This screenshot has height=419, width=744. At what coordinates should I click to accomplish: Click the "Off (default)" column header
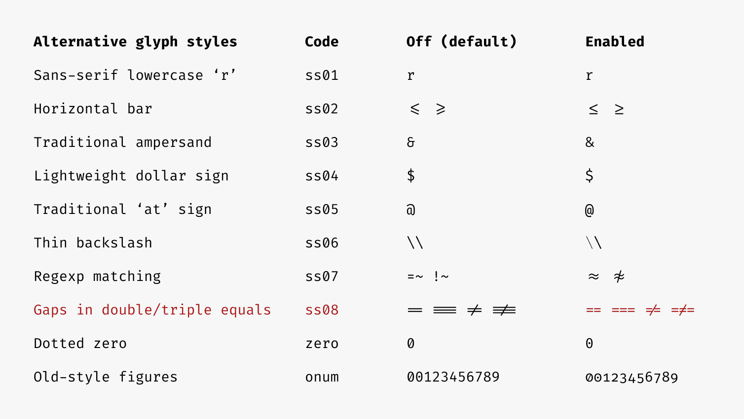[x=461, y=42]
